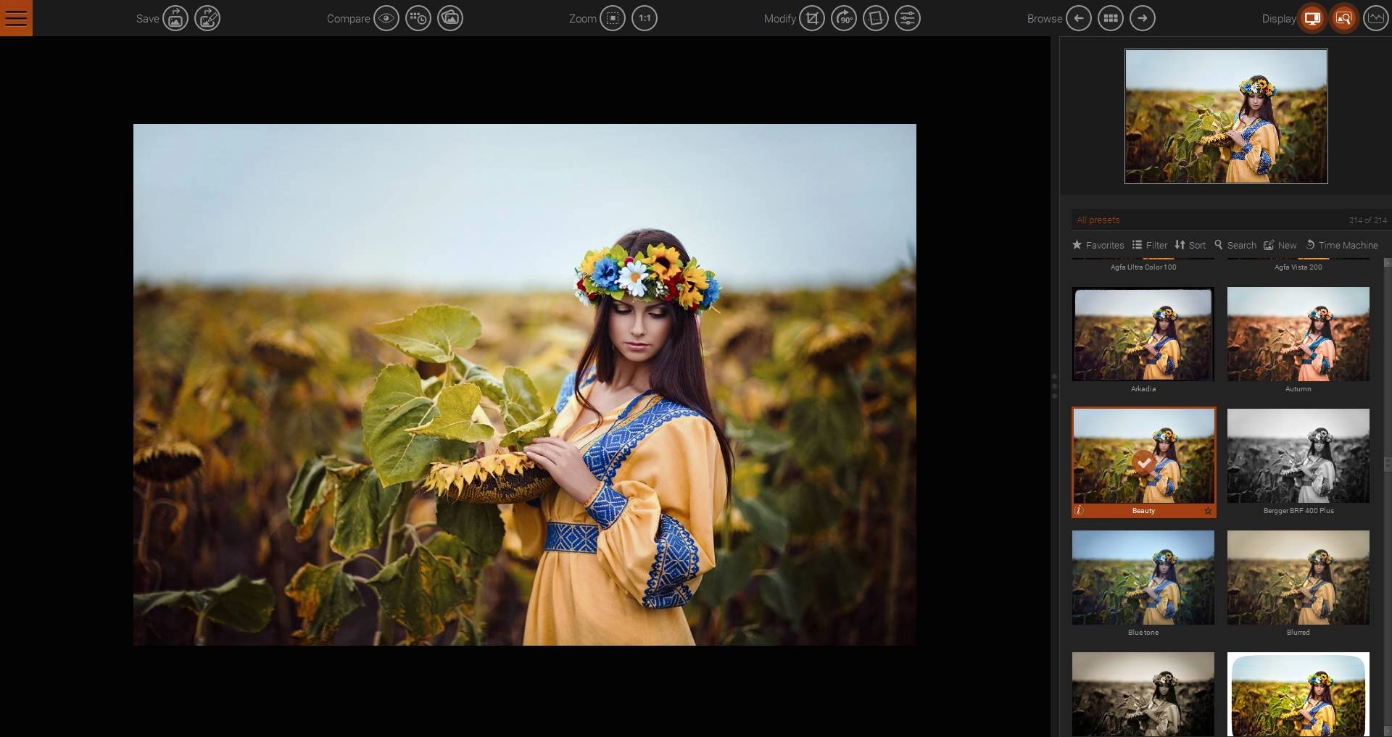Click the All presets heading
The height and width of the screenshot is (737, 1392).
1098,220
